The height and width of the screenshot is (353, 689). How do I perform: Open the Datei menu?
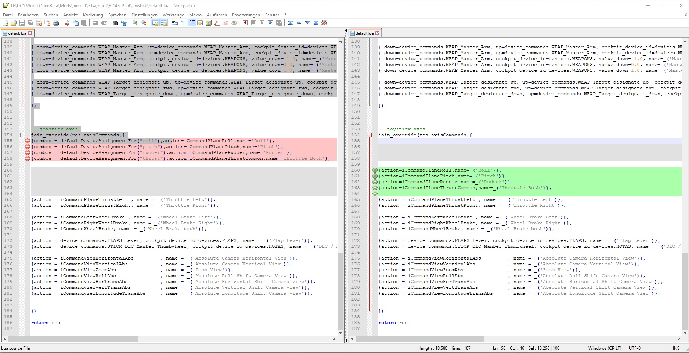8,15
